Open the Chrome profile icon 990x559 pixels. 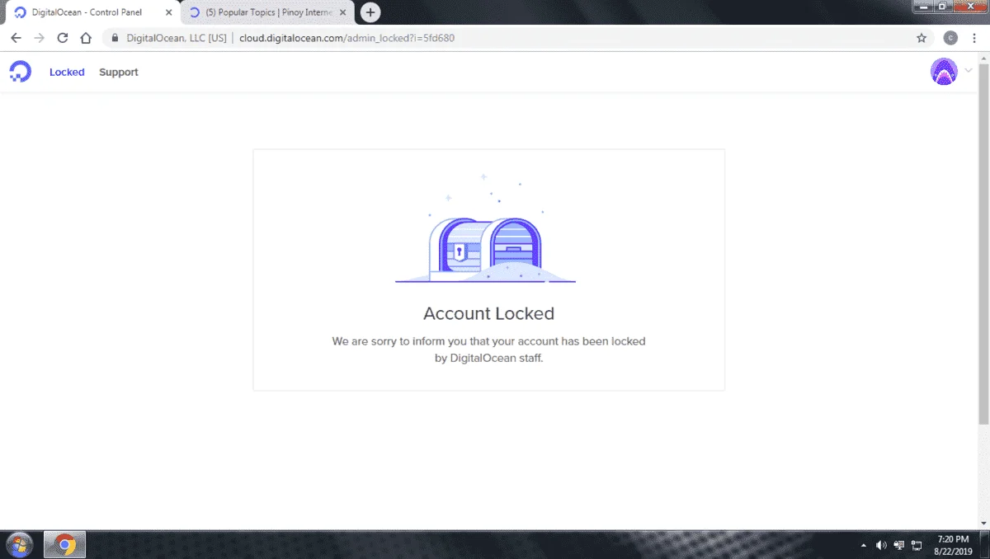click(950, 38)
